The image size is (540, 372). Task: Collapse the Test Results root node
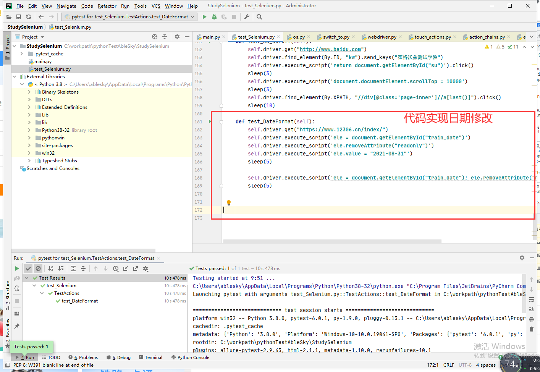(27, 278)
